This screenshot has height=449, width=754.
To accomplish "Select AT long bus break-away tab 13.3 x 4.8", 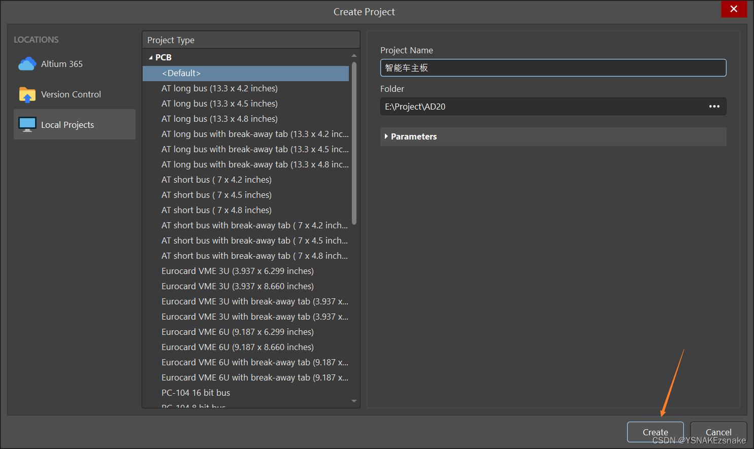I will (246, 164).
